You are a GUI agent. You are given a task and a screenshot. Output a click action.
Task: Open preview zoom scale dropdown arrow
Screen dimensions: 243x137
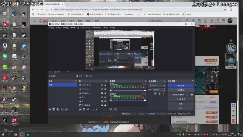[68, 72]
